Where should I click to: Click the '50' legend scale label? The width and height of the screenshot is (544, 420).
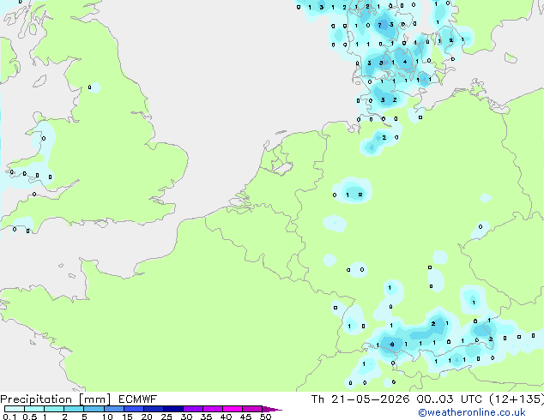265,417
